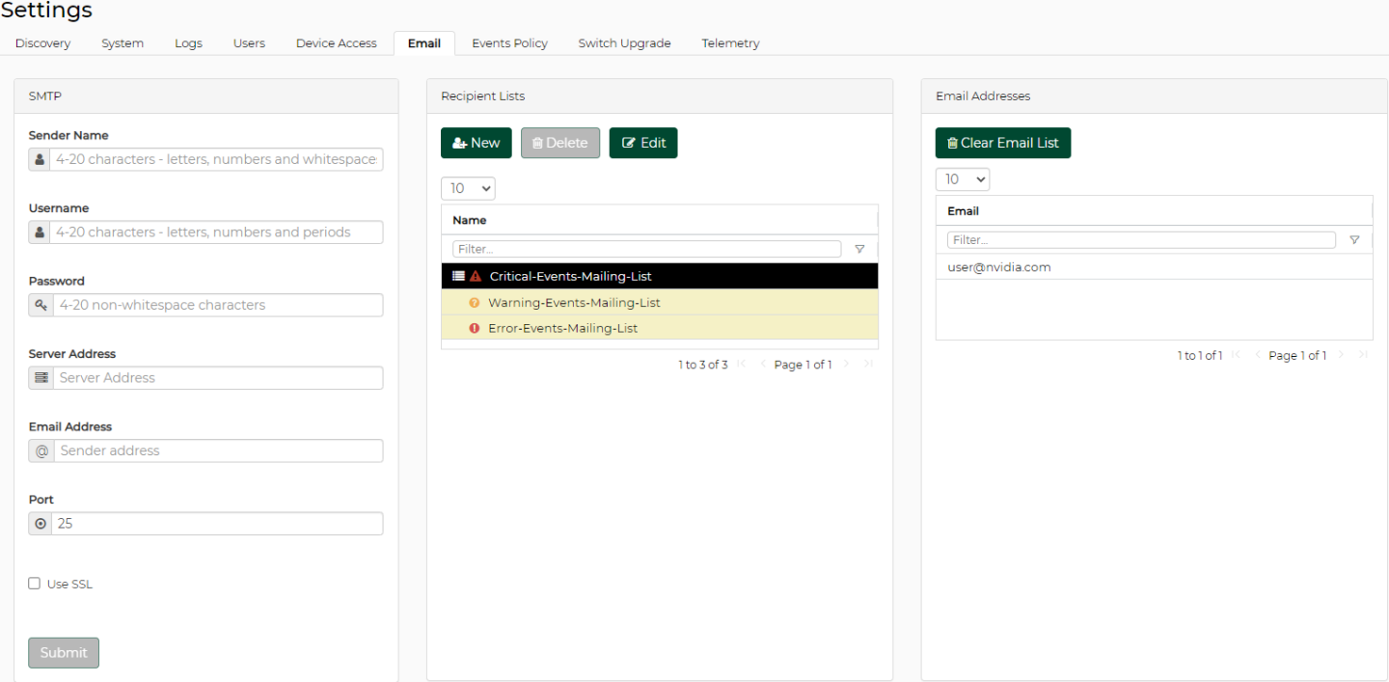The width and height of the screenshot is (1389, 682).
Task: Click the filter funnel icon in Recipient Lists
Action: click(x=859, y=249)
